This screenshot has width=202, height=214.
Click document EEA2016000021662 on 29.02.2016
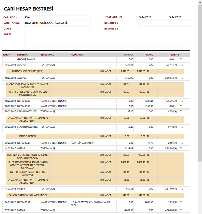pyautogui.click(x=27, y=111)
